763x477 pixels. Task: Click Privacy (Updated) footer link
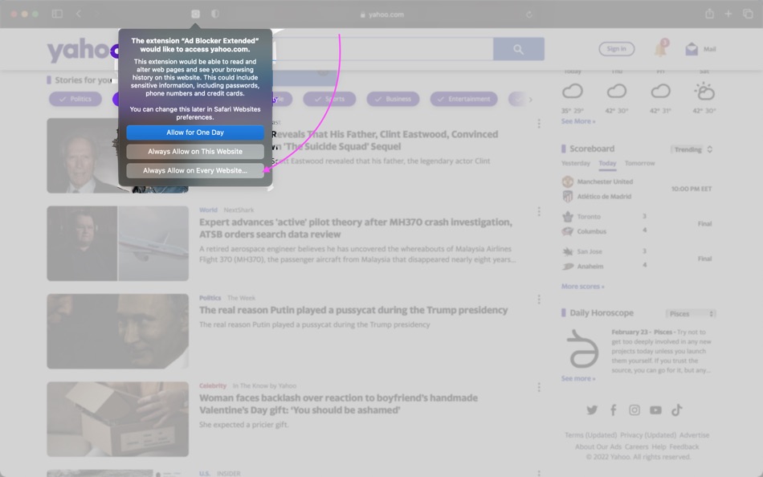coord(648,435)
